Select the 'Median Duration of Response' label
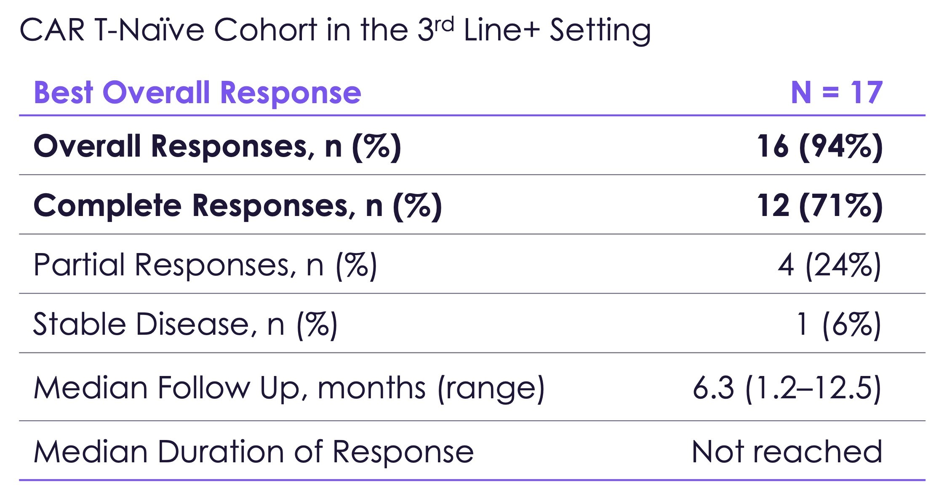 253,452
